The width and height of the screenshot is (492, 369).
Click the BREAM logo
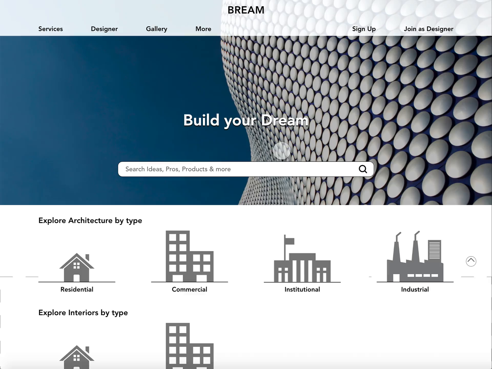(246, 10)
